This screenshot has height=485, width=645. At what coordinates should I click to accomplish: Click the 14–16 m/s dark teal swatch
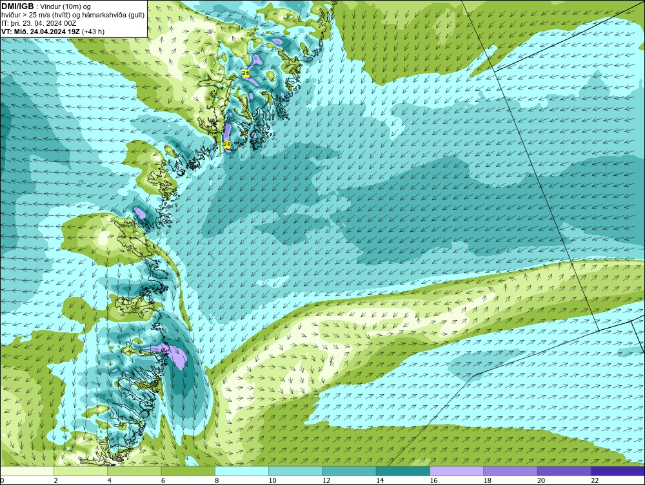click(x=403, y=471)
